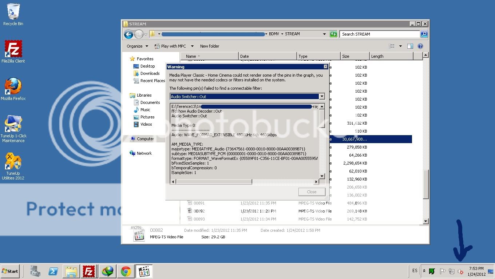
Task: Click Play with MPC toolbar button
Action: 170,46
